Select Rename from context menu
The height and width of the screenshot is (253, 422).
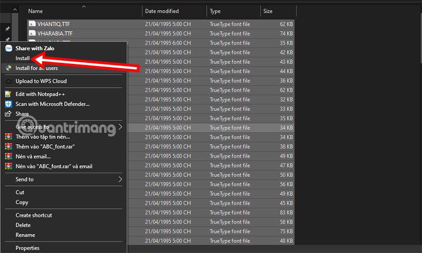click(x=25, y=235)
